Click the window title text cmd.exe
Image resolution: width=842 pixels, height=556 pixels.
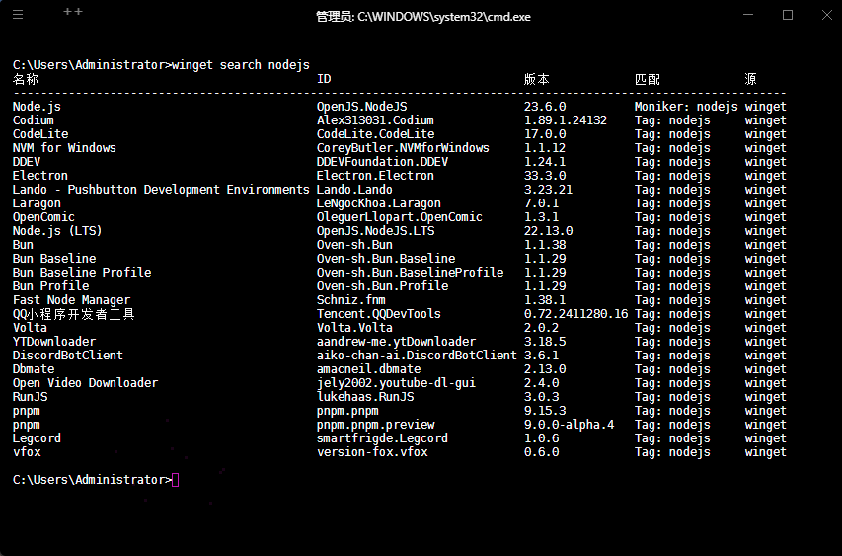click(423, 17)
